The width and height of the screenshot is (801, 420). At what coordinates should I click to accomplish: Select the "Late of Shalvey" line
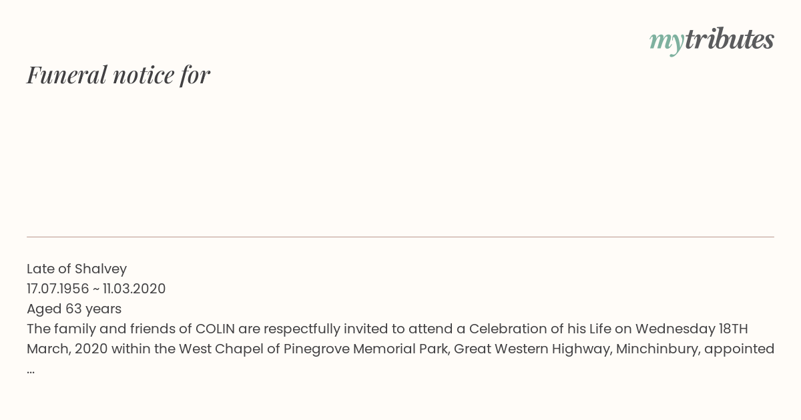77,269
